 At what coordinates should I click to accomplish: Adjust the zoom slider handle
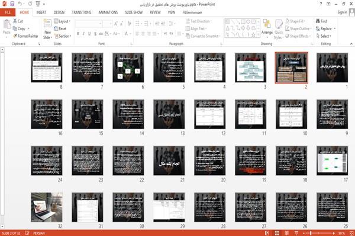pyautogui.click(x=311, y=233)
